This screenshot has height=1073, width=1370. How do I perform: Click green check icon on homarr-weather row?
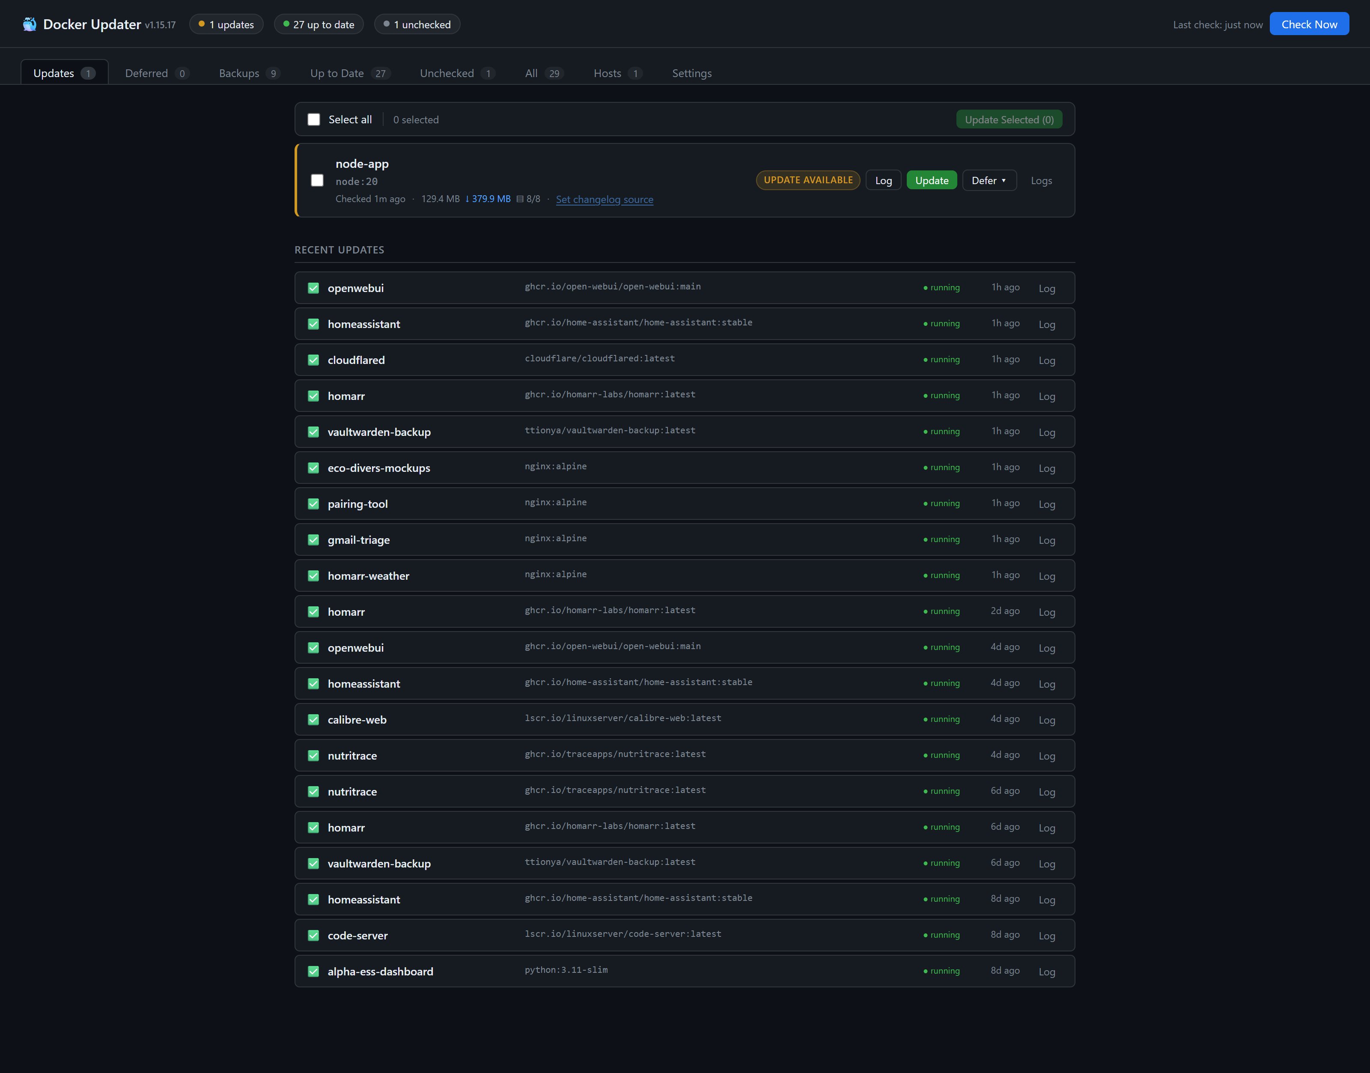click(x=313, y=575)
